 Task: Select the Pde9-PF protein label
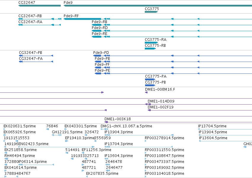click(102, 65)
